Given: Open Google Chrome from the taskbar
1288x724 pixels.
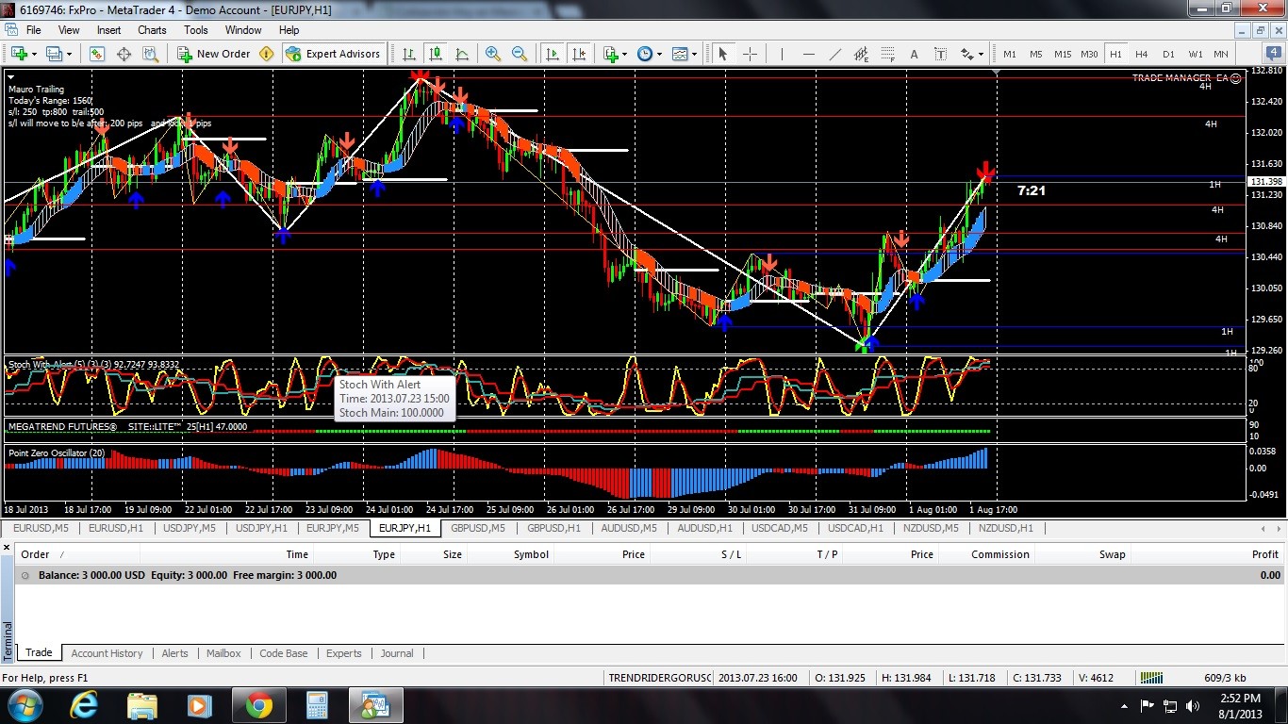Looking at the screenshot, I should pyautogui.click(x=259, y=705).
